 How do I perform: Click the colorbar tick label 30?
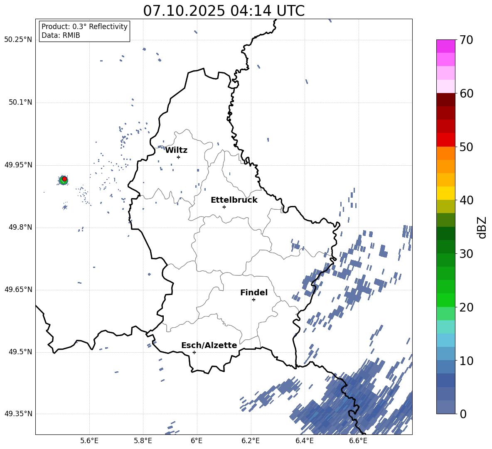466,254
